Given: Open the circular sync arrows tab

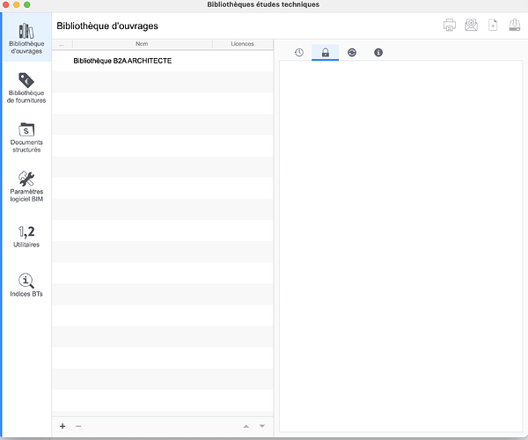Looking at the screenshot, I should point(352,53).
